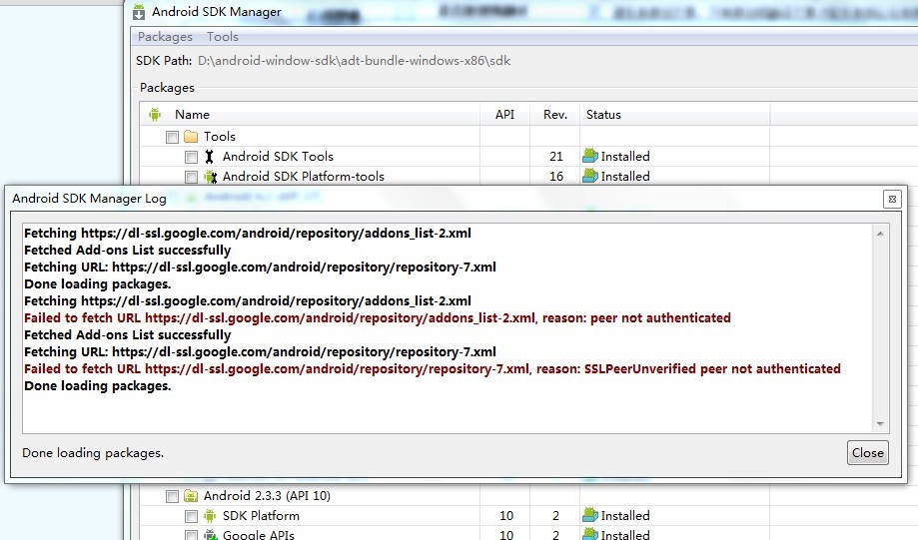Select the Android SDK Platform-tools row

pos(304,176)
